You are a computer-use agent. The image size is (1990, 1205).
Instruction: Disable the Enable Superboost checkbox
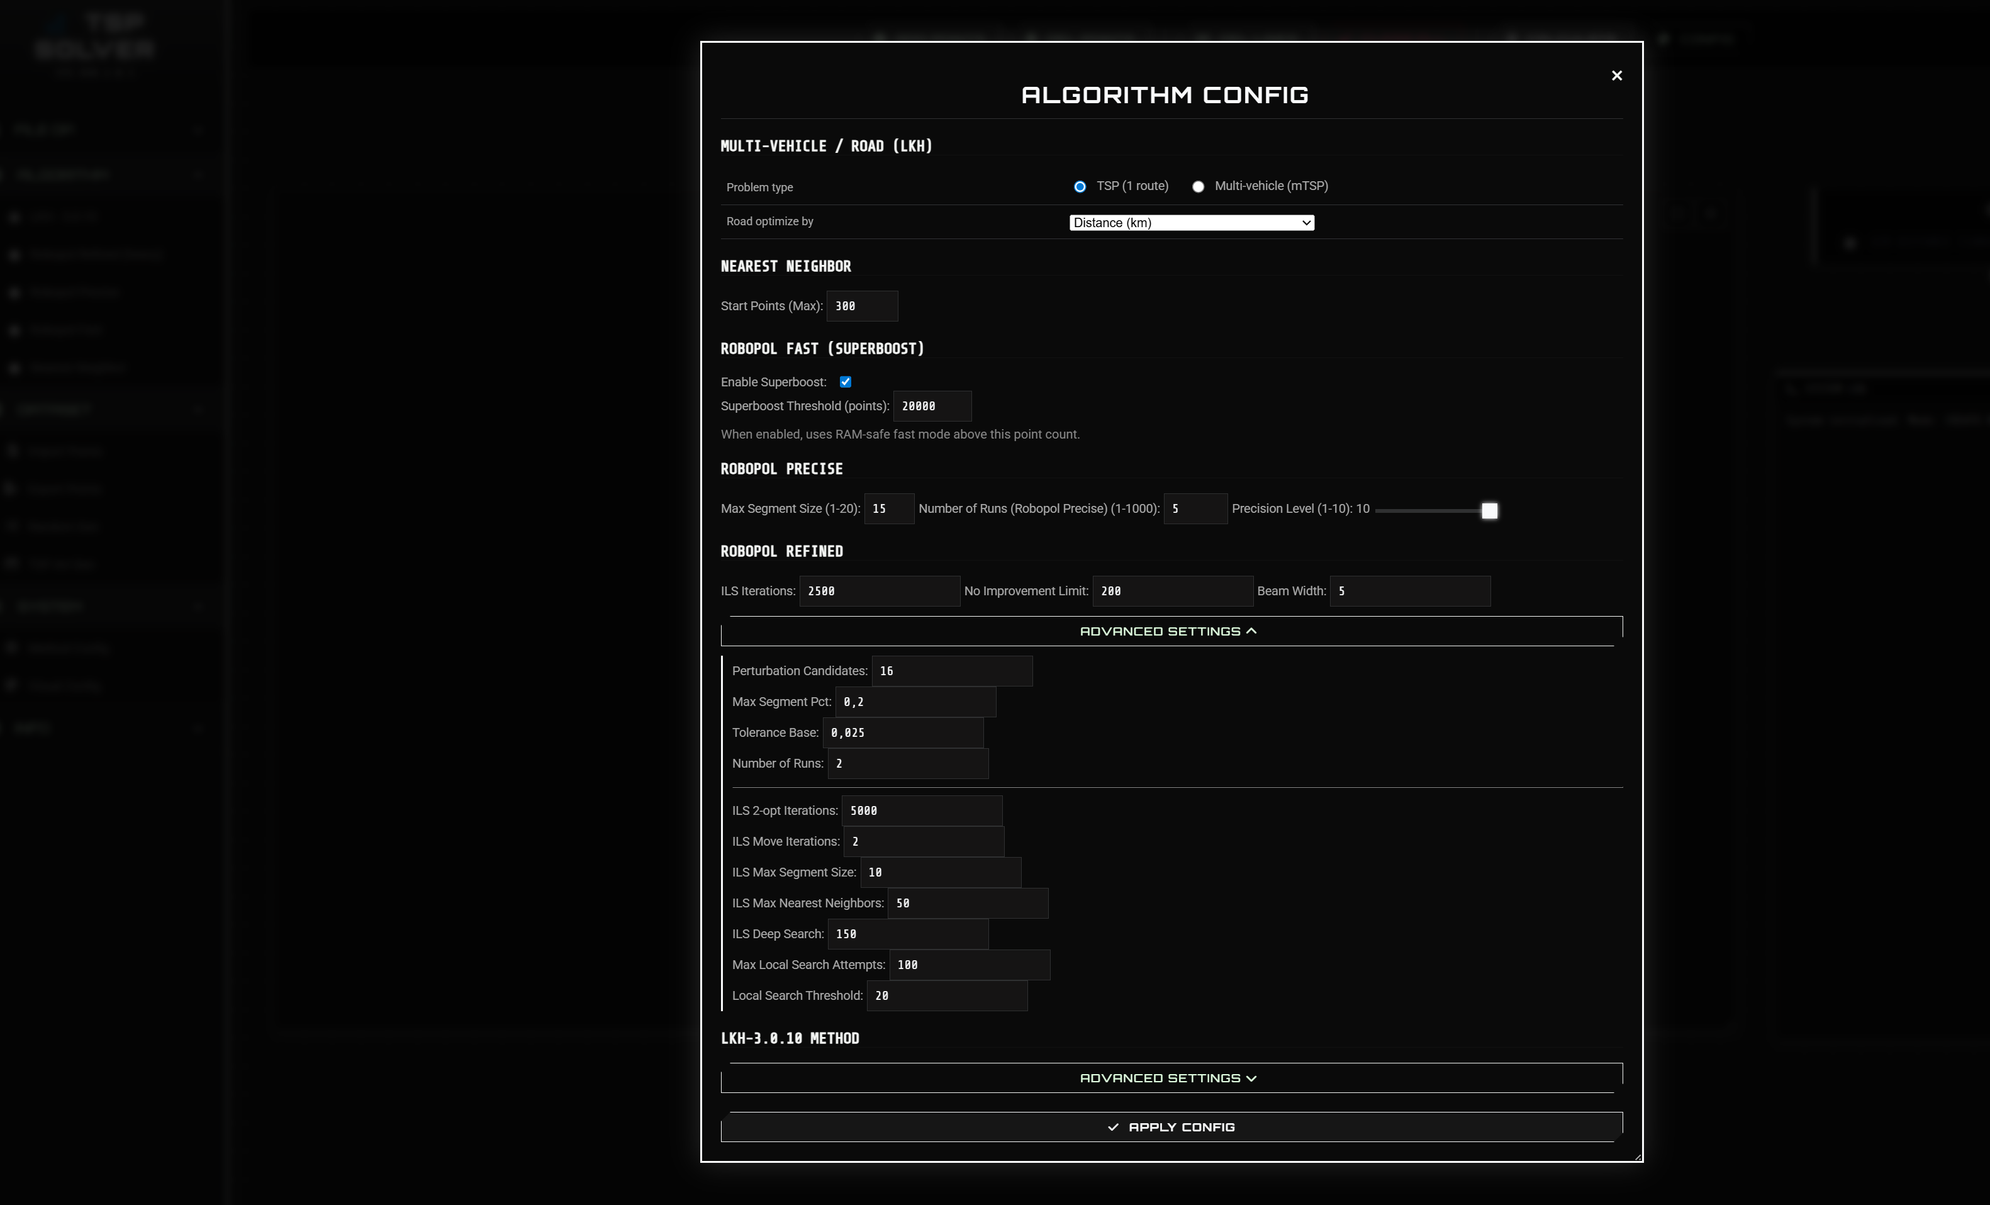pos(845,382)
